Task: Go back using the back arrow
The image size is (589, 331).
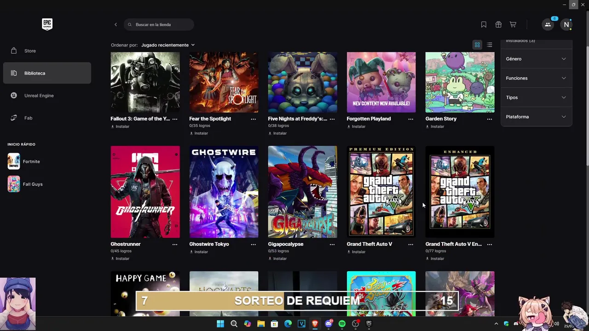Action: 115,24
